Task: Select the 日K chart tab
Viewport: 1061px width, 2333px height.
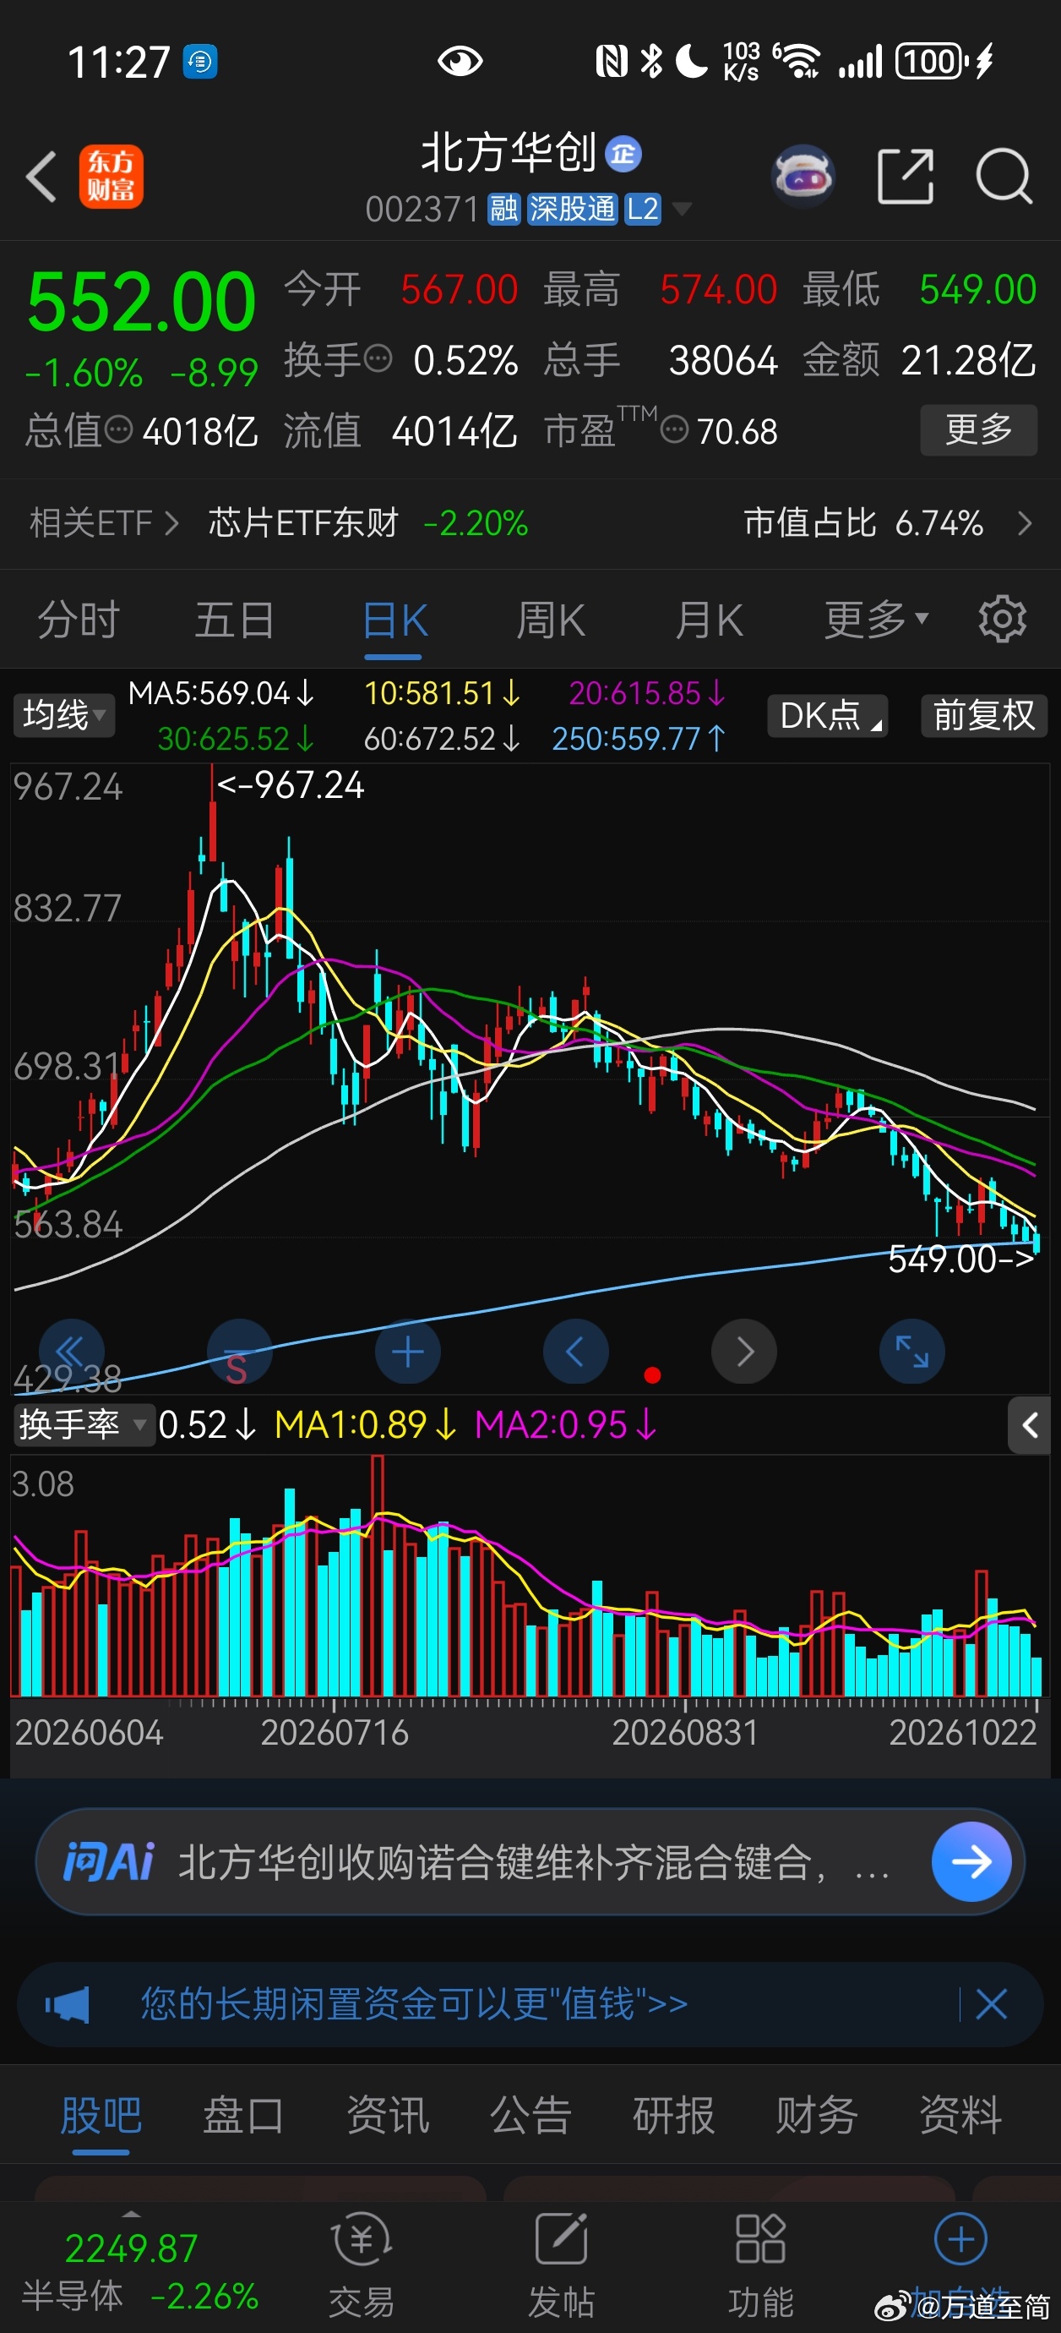Action: coord(394,622)
